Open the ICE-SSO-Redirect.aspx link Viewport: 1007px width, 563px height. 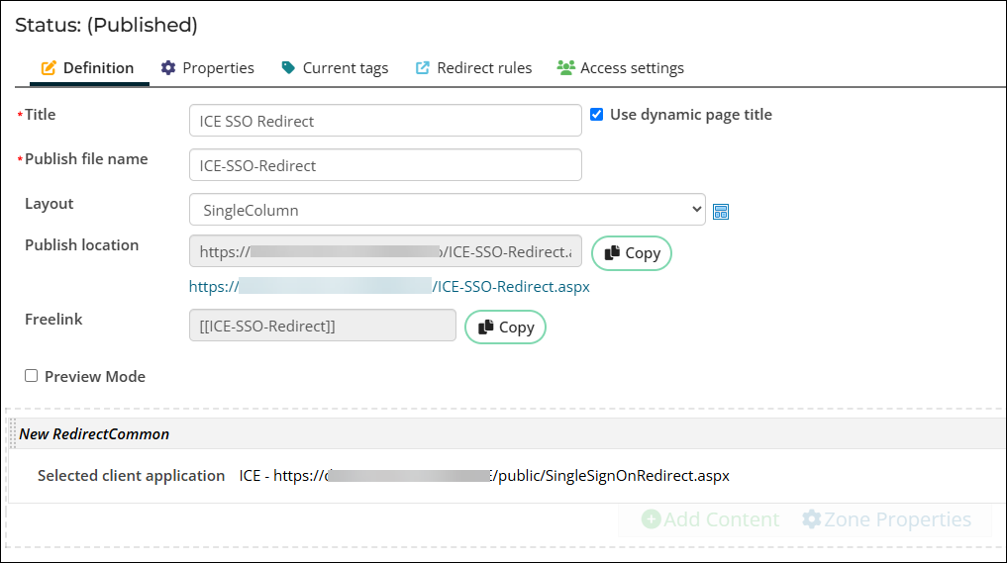pos(389,287)
